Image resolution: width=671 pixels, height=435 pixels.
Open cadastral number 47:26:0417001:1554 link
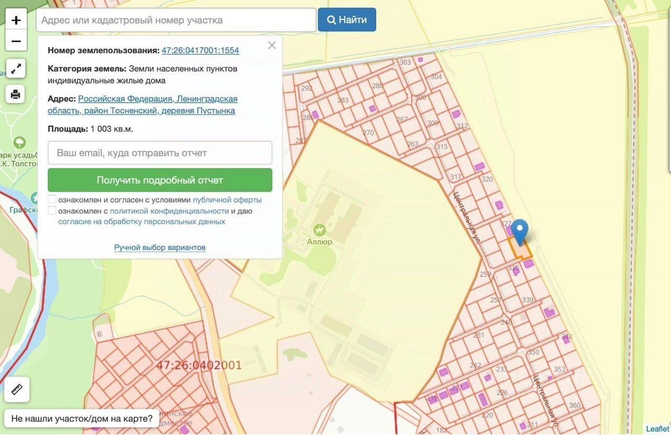pos(200,50)
